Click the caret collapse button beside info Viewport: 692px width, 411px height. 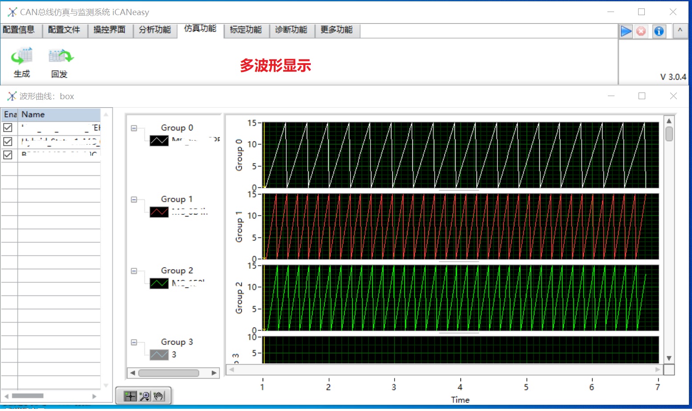[680, 31]
